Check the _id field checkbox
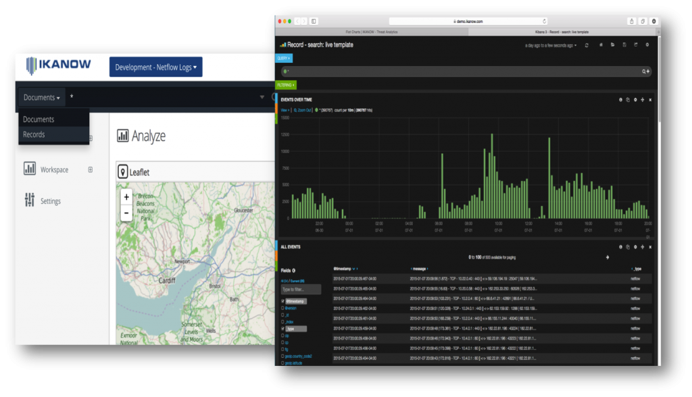The width and height of the screenshot is (692, 397). pyautogui.click(x=283, y=315)
